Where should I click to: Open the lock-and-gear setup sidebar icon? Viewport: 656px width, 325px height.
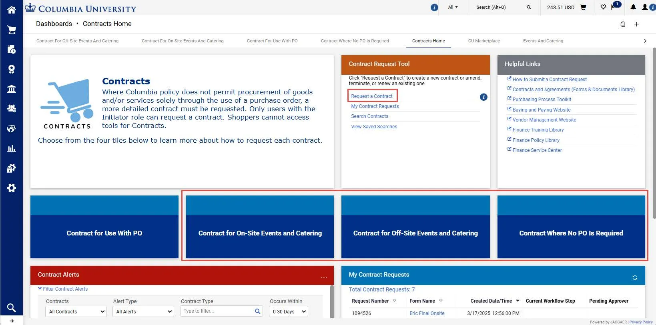pyautogui.click(x=11, y=168)
